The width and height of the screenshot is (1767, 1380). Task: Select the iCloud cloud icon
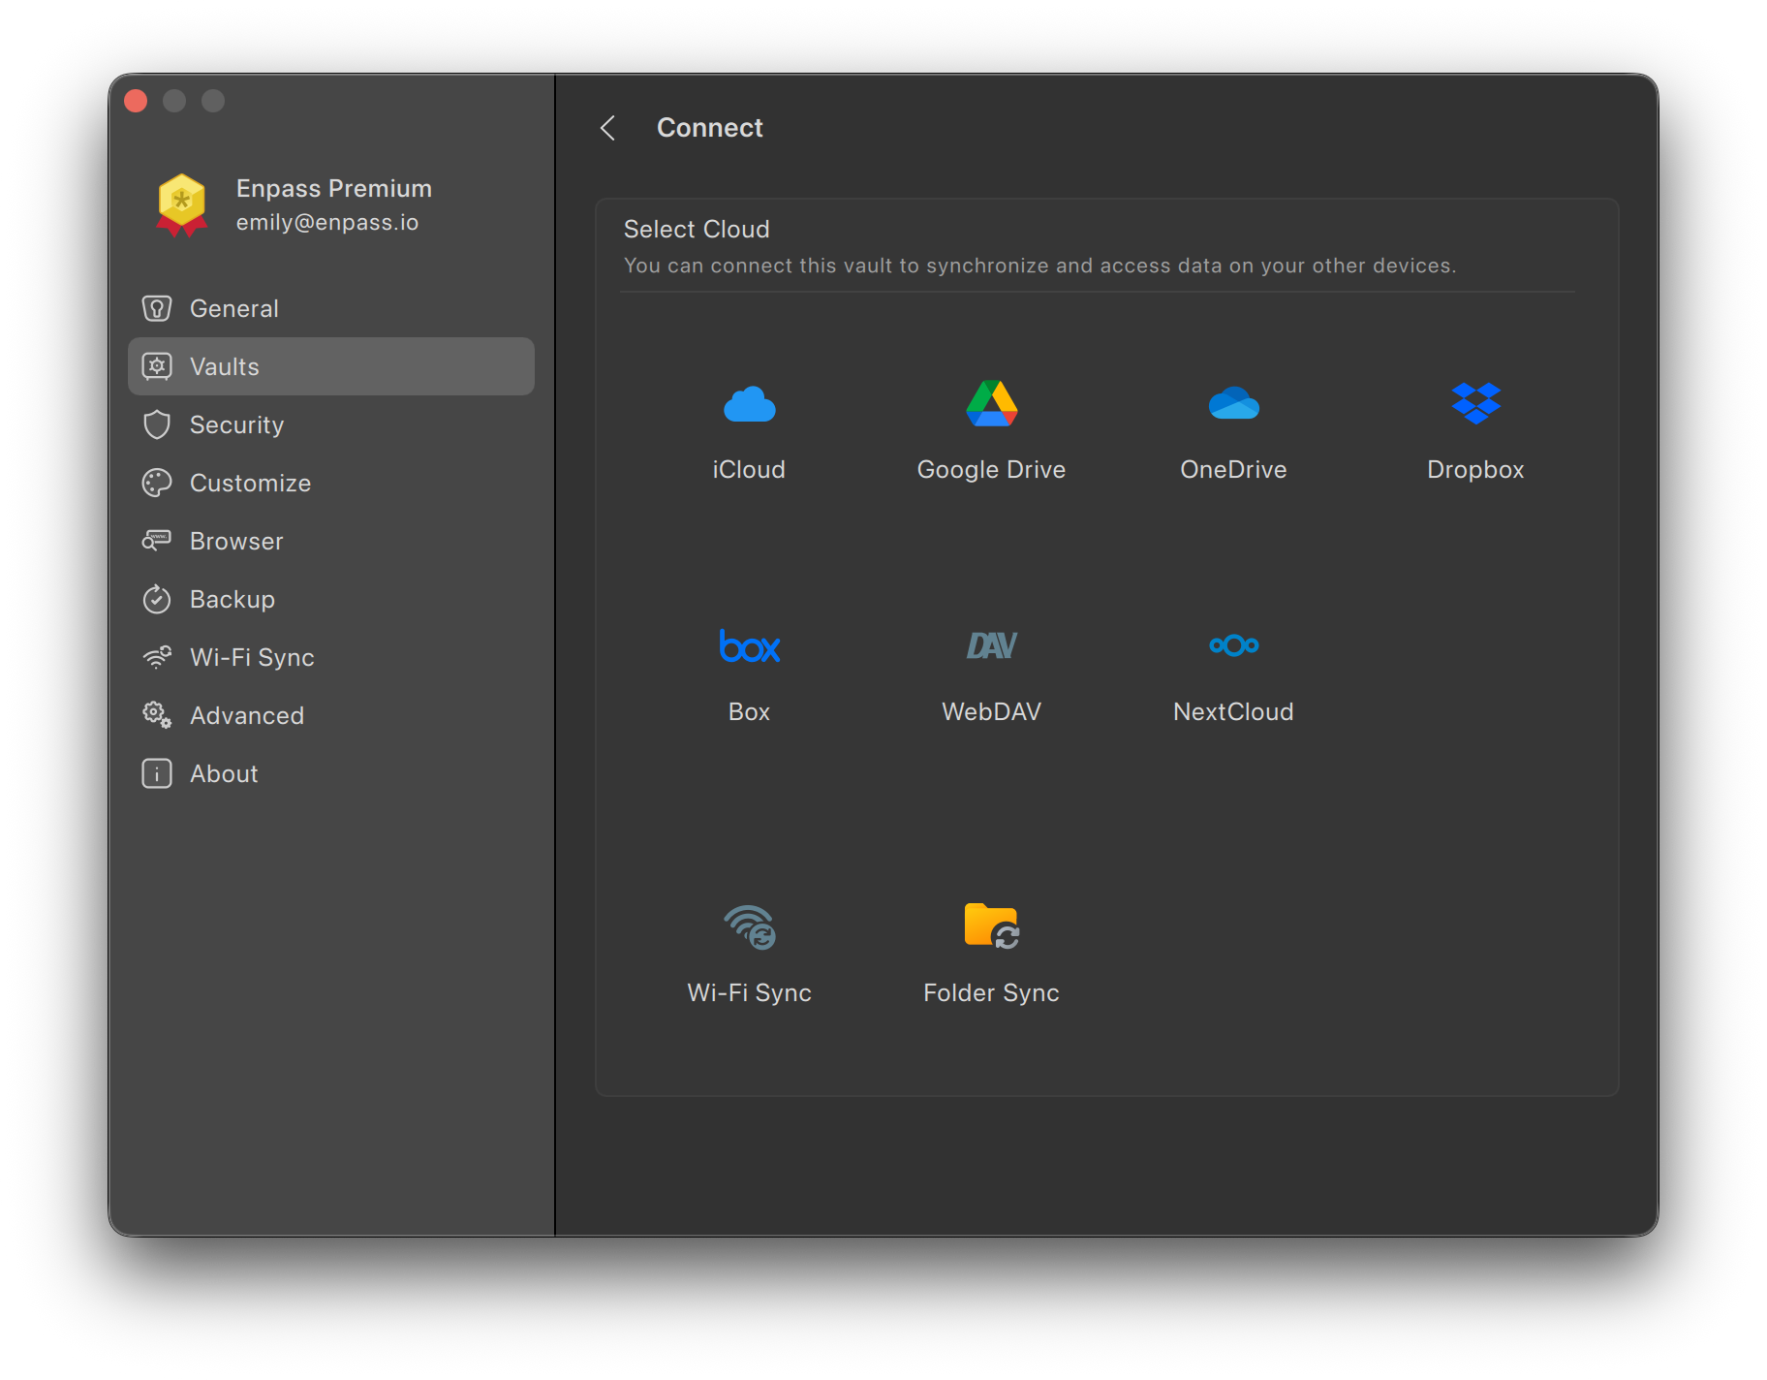click(749, 404)
